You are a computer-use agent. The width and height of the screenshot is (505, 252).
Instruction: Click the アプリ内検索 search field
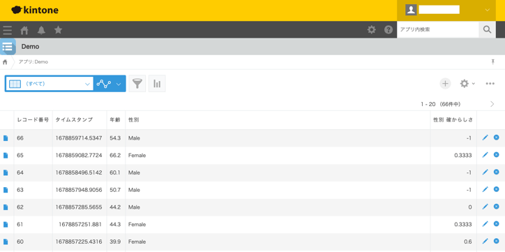[x=437, y=29]
